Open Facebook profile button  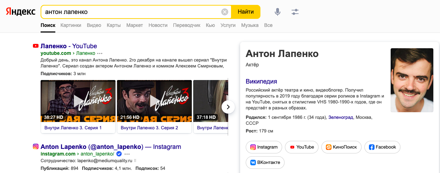382,147
